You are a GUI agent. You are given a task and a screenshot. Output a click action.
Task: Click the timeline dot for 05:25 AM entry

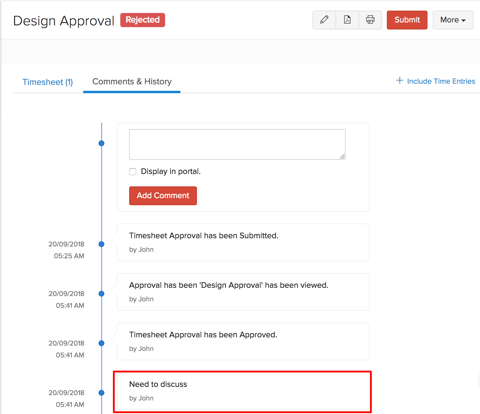pos(101,244)
